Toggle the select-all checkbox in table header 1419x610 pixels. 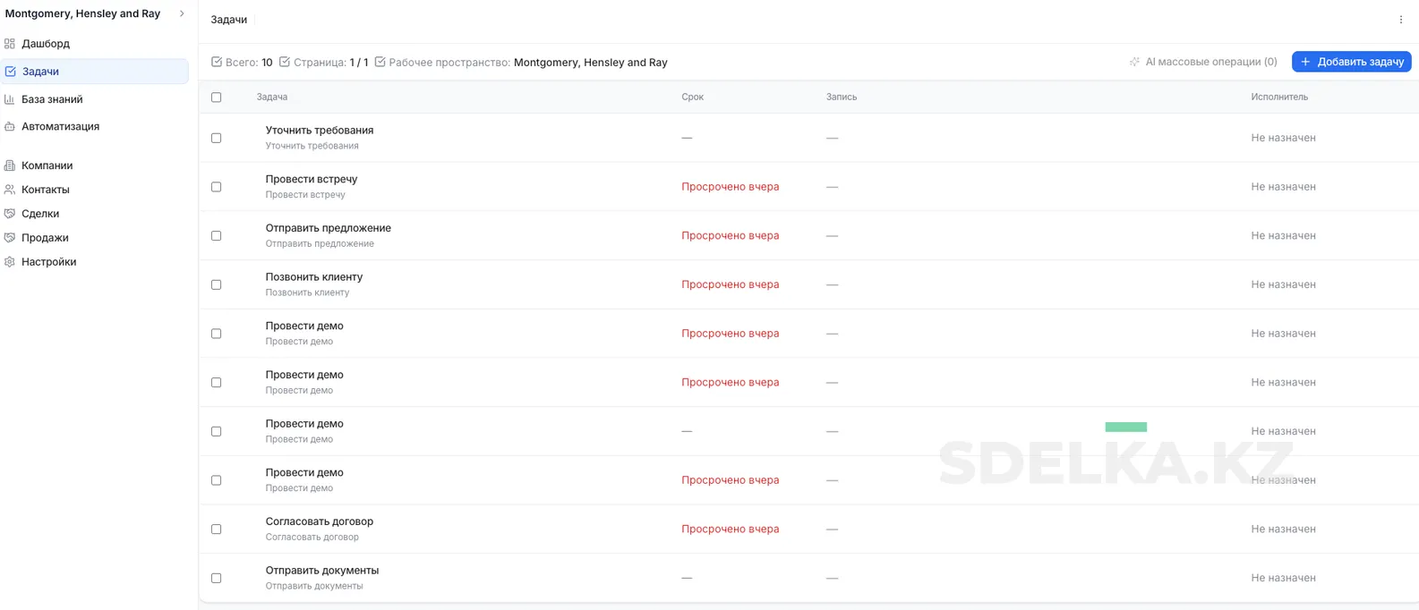click(x=216, y=97)
